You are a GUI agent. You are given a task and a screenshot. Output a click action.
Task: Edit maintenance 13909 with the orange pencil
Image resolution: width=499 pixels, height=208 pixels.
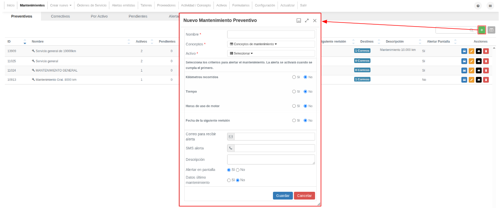[471, 51]
